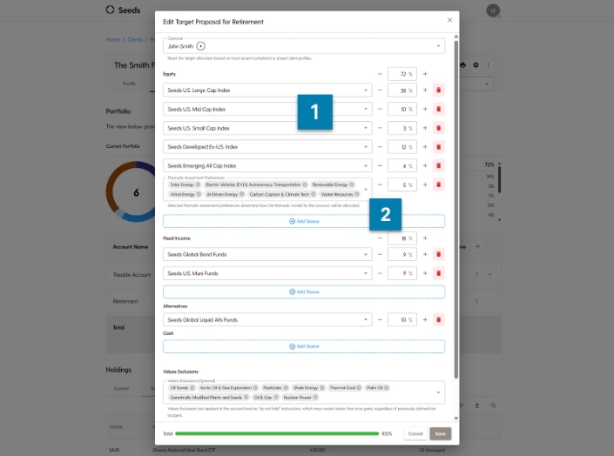Image resolution: width=614 pixels, height=456 pixels.
Task: Decrease Seeds U.S. Mid Cap Index percentage
Action: click(x=380, y=109)
